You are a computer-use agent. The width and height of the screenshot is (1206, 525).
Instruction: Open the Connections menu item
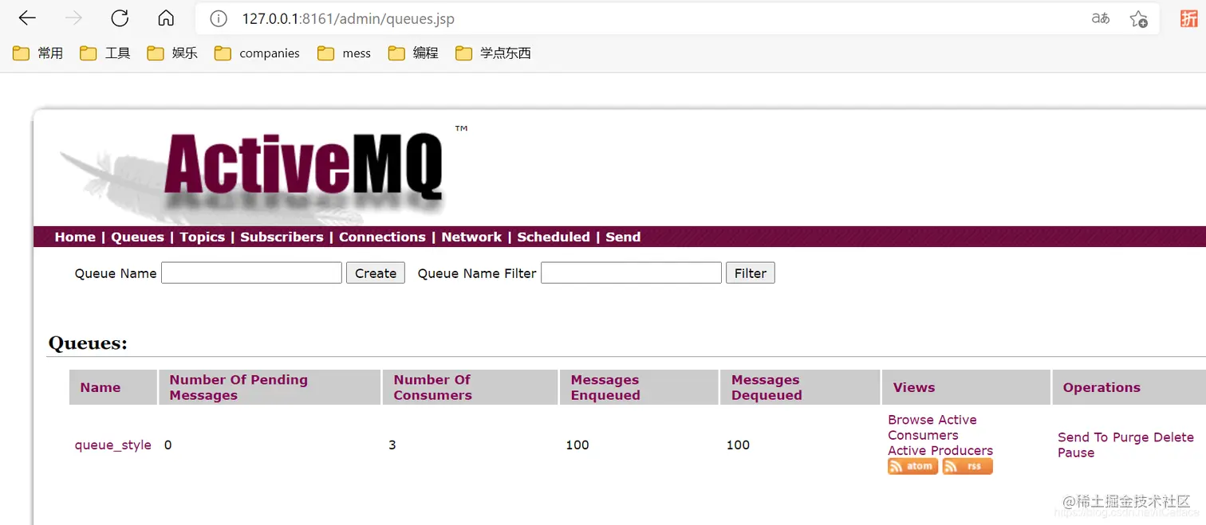[382, 237]
